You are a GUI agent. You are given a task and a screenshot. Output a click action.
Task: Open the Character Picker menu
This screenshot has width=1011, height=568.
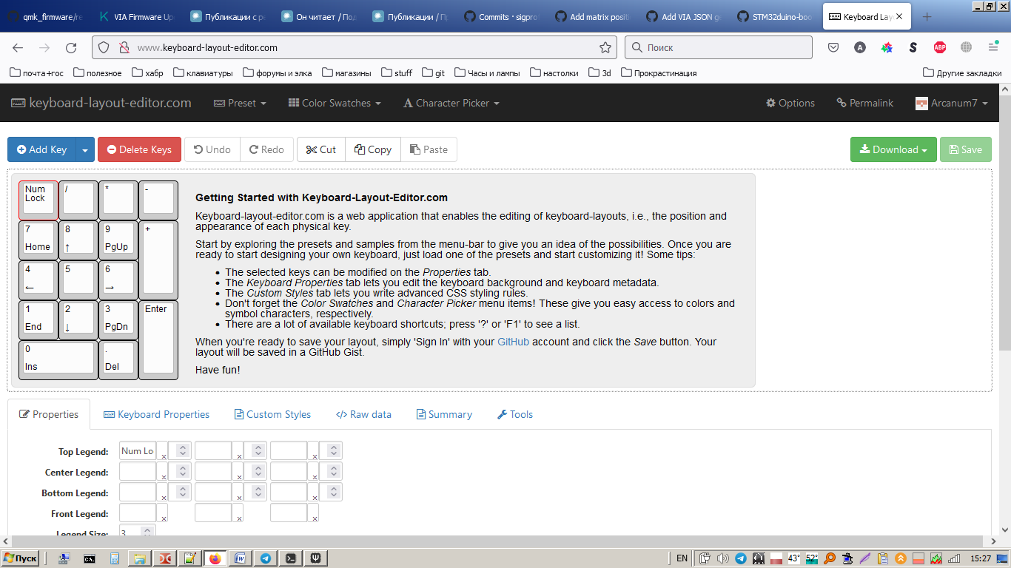pos(451,103)
